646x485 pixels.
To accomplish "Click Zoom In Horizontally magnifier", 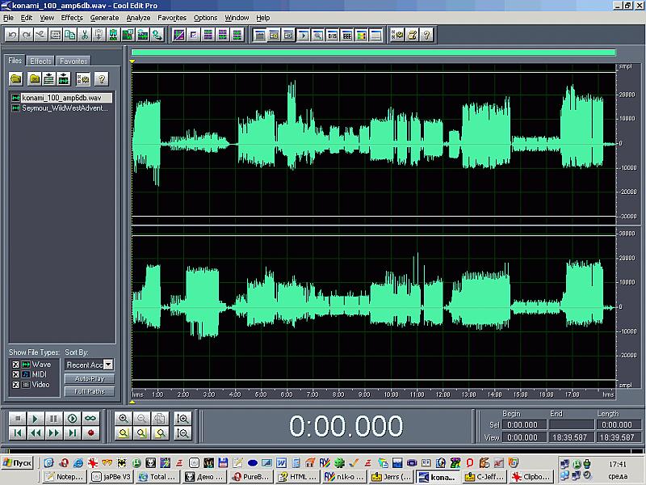I will 123,418.
